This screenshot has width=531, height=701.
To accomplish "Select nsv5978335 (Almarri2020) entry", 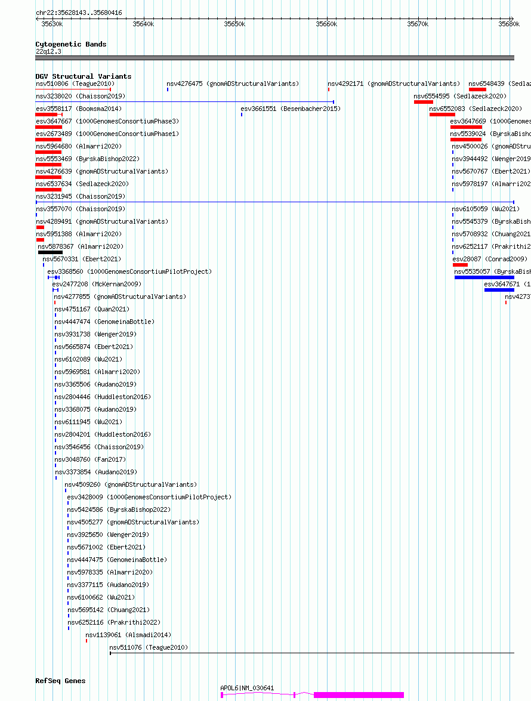I will click(110, 572).
